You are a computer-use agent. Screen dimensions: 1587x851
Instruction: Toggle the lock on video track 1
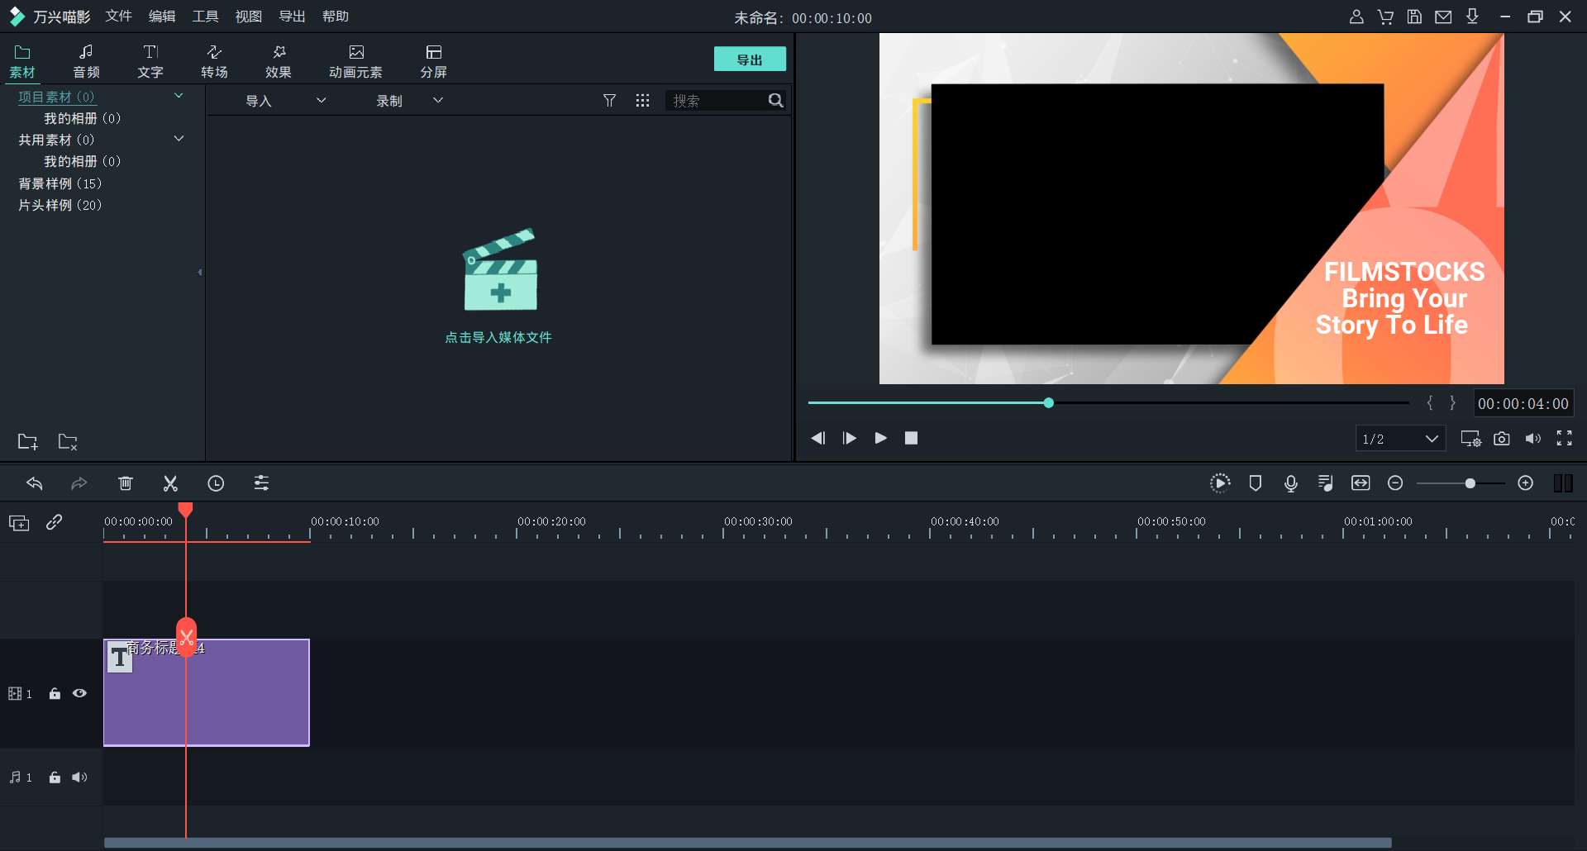pyautogui.click(x=55, y=694)
